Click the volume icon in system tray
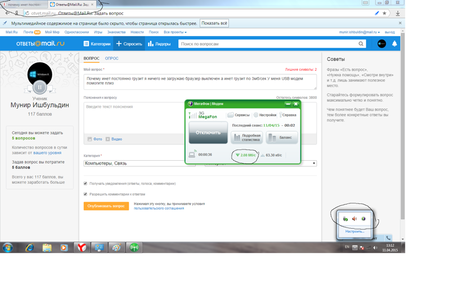 (x=375, y=248)
